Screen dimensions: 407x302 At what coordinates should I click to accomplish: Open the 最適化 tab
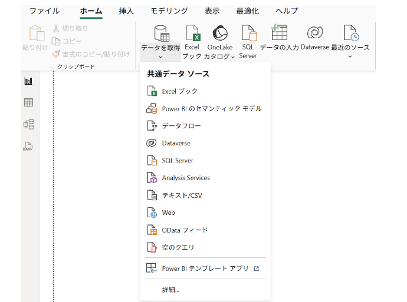click(247, 11)
